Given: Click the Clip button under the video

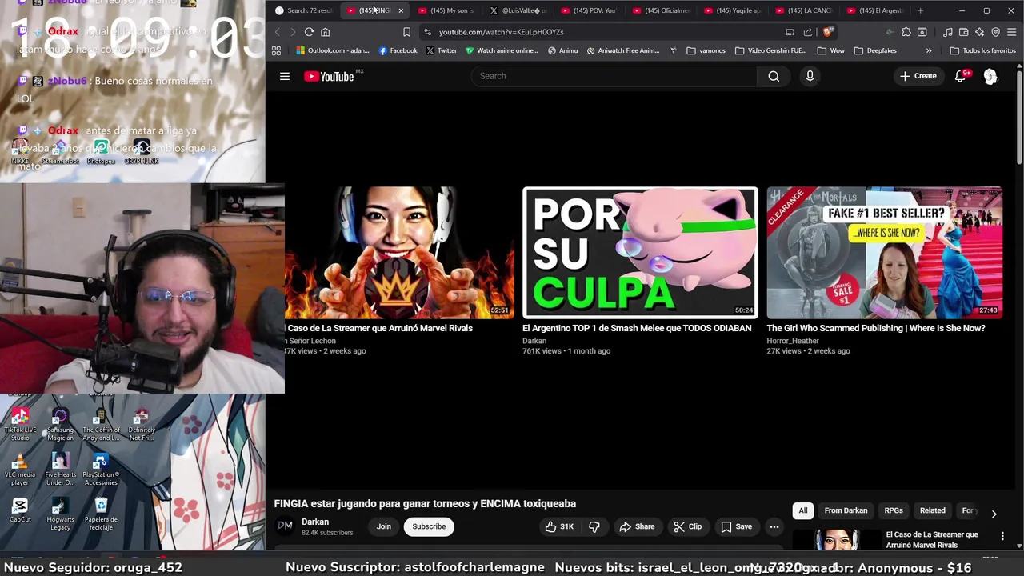Looking at the screenshot, I should click(x=687, y=526).
